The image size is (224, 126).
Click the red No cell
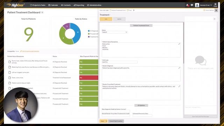(89, 78)
